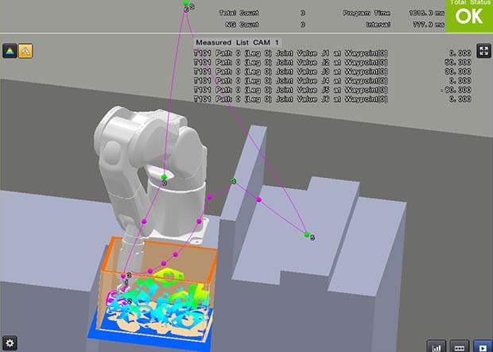Toggle the yellow robot path display icon
The height and width of the screenshot is (352, 493).
click(25, 51)
